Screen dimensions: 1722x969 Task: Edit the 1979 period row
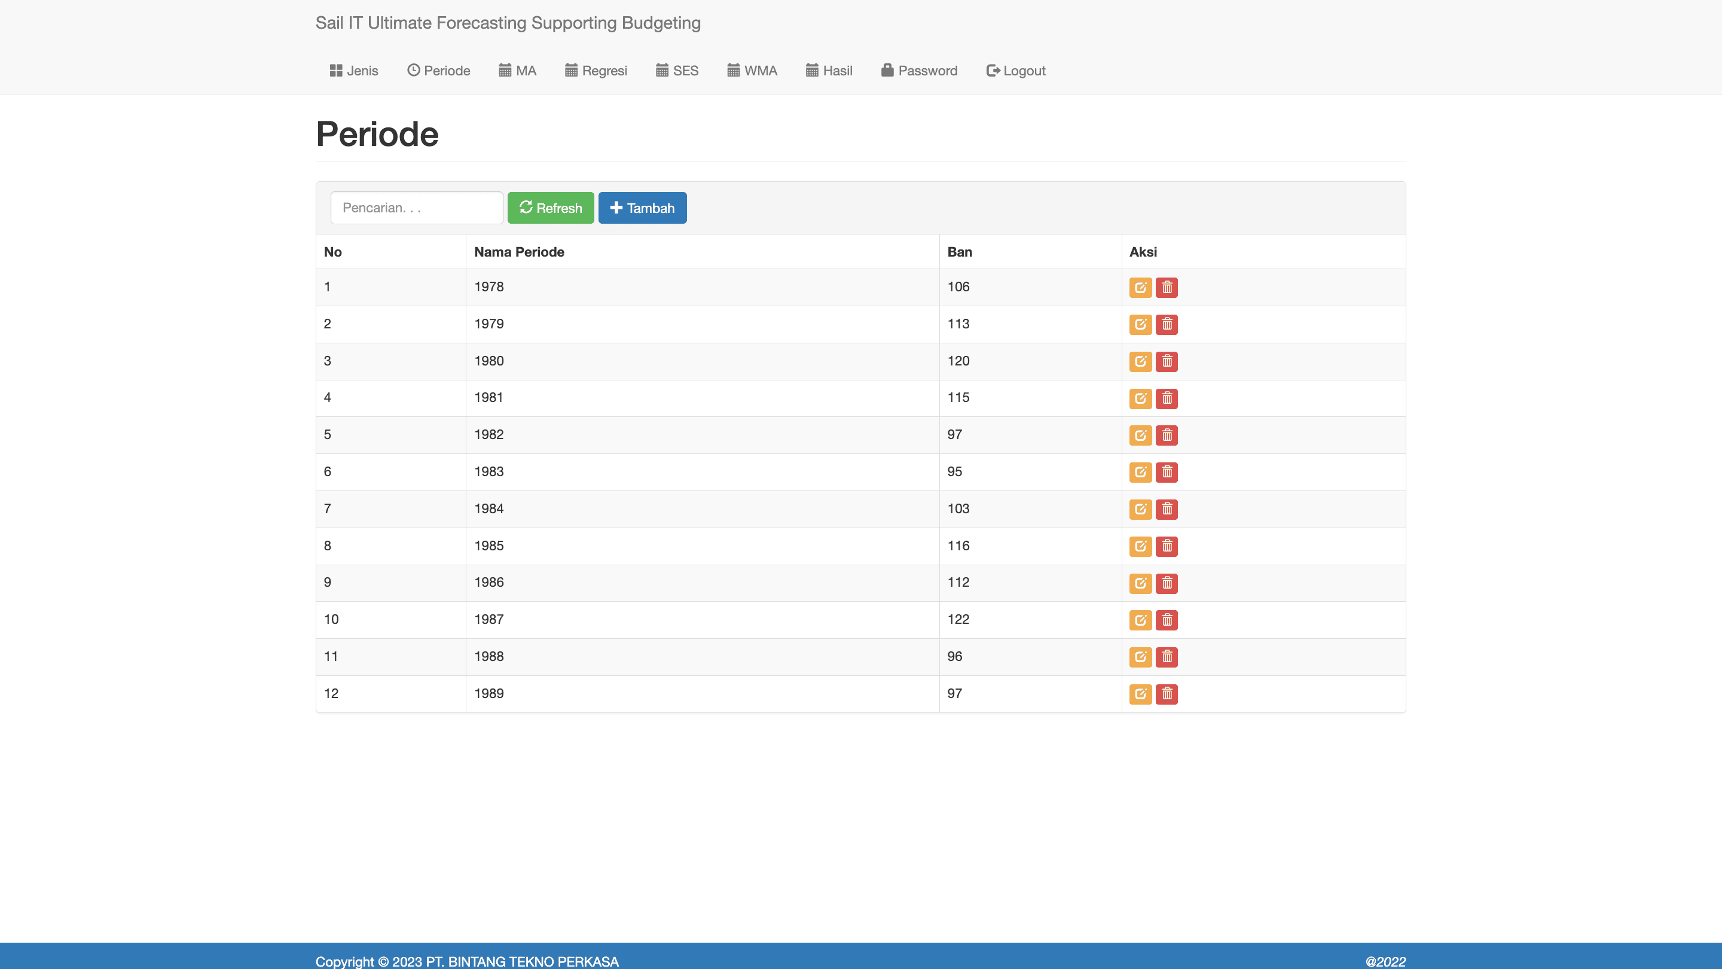[1140, 324]
